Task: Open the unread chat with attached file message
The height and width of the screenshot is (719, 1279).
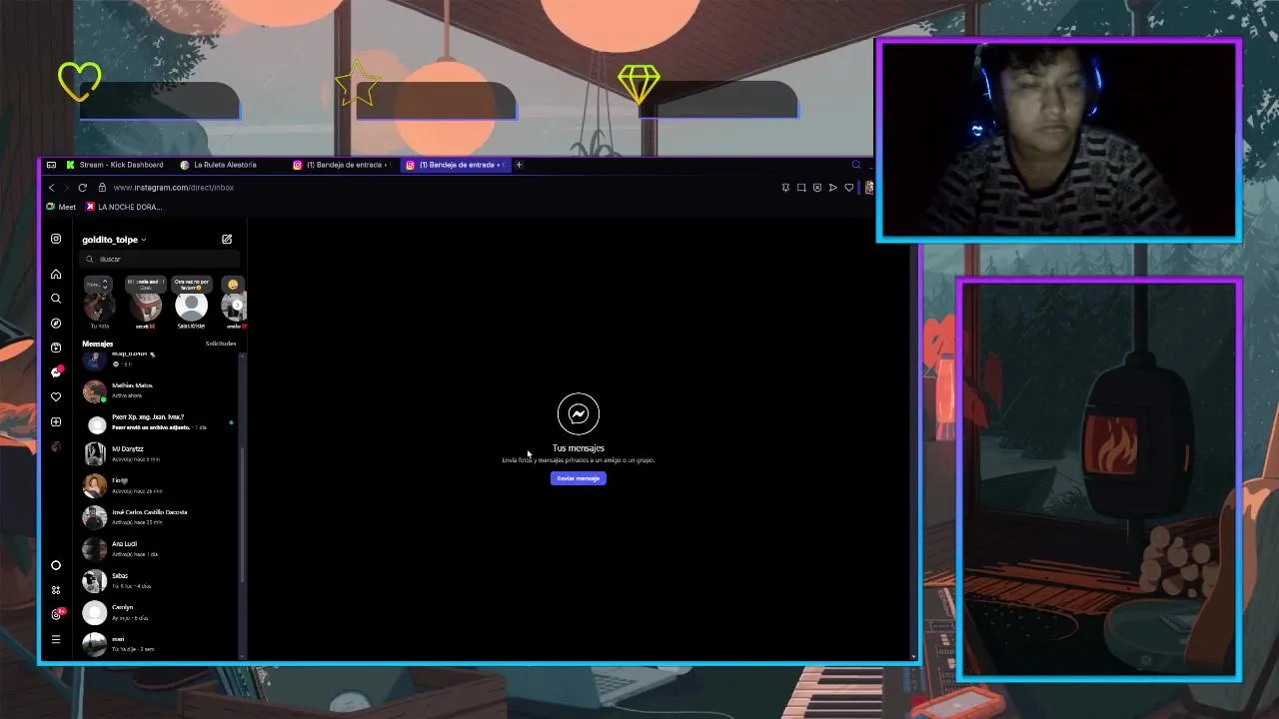Action: click(x=160, y=422)
